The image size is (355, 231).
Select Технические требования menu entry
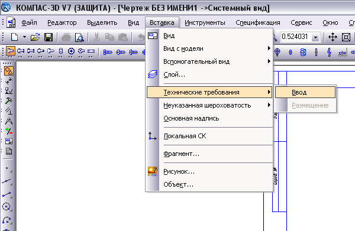209,92
